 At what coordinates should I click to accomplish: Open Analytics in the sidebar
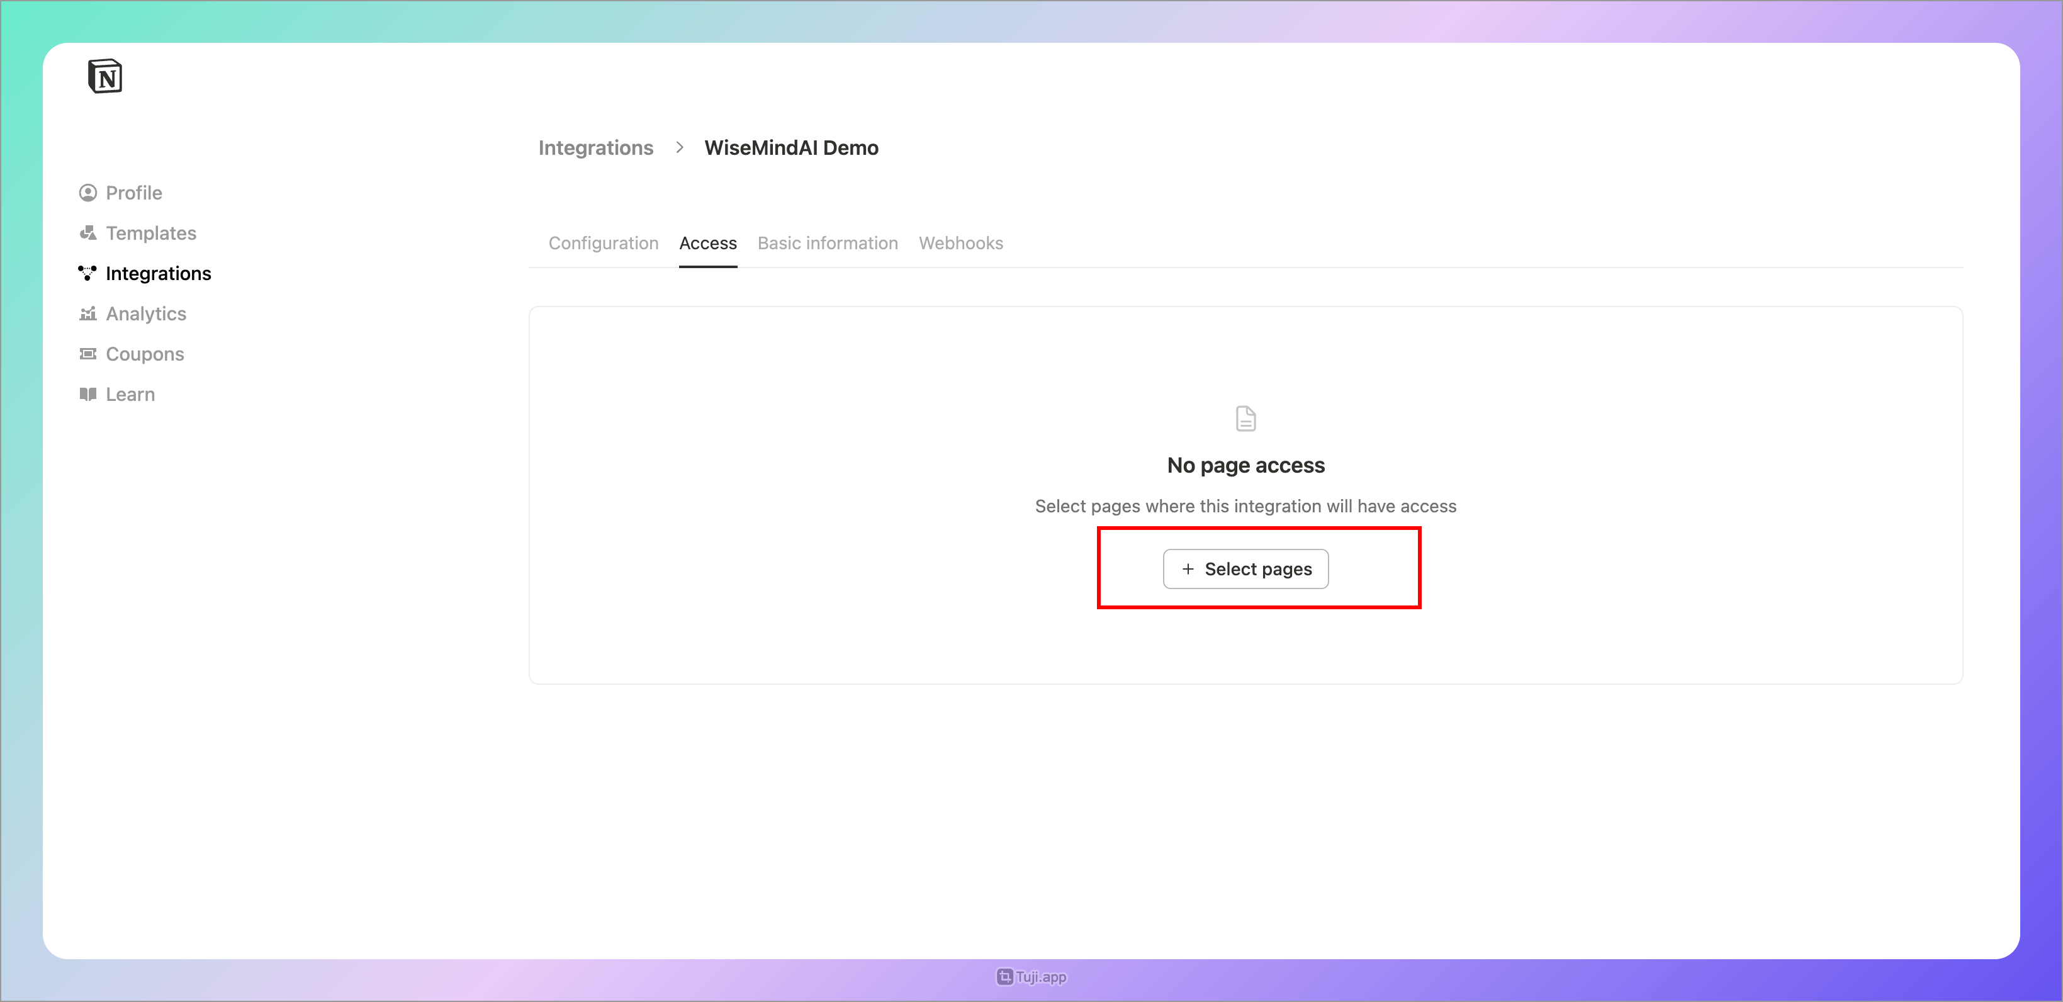pos(146,314)
